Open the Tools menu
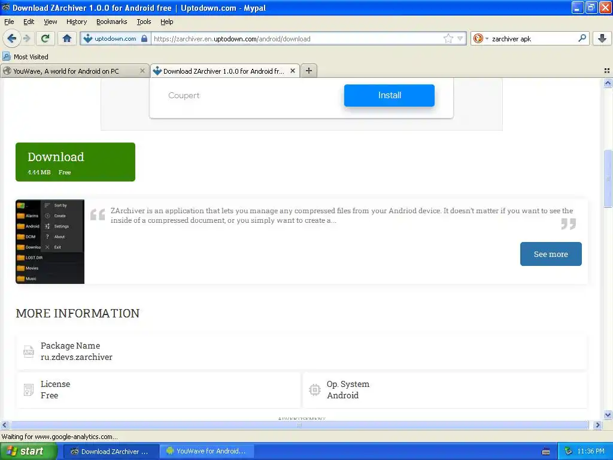Viewport: 613px width, 460px height. click(144, 22)
